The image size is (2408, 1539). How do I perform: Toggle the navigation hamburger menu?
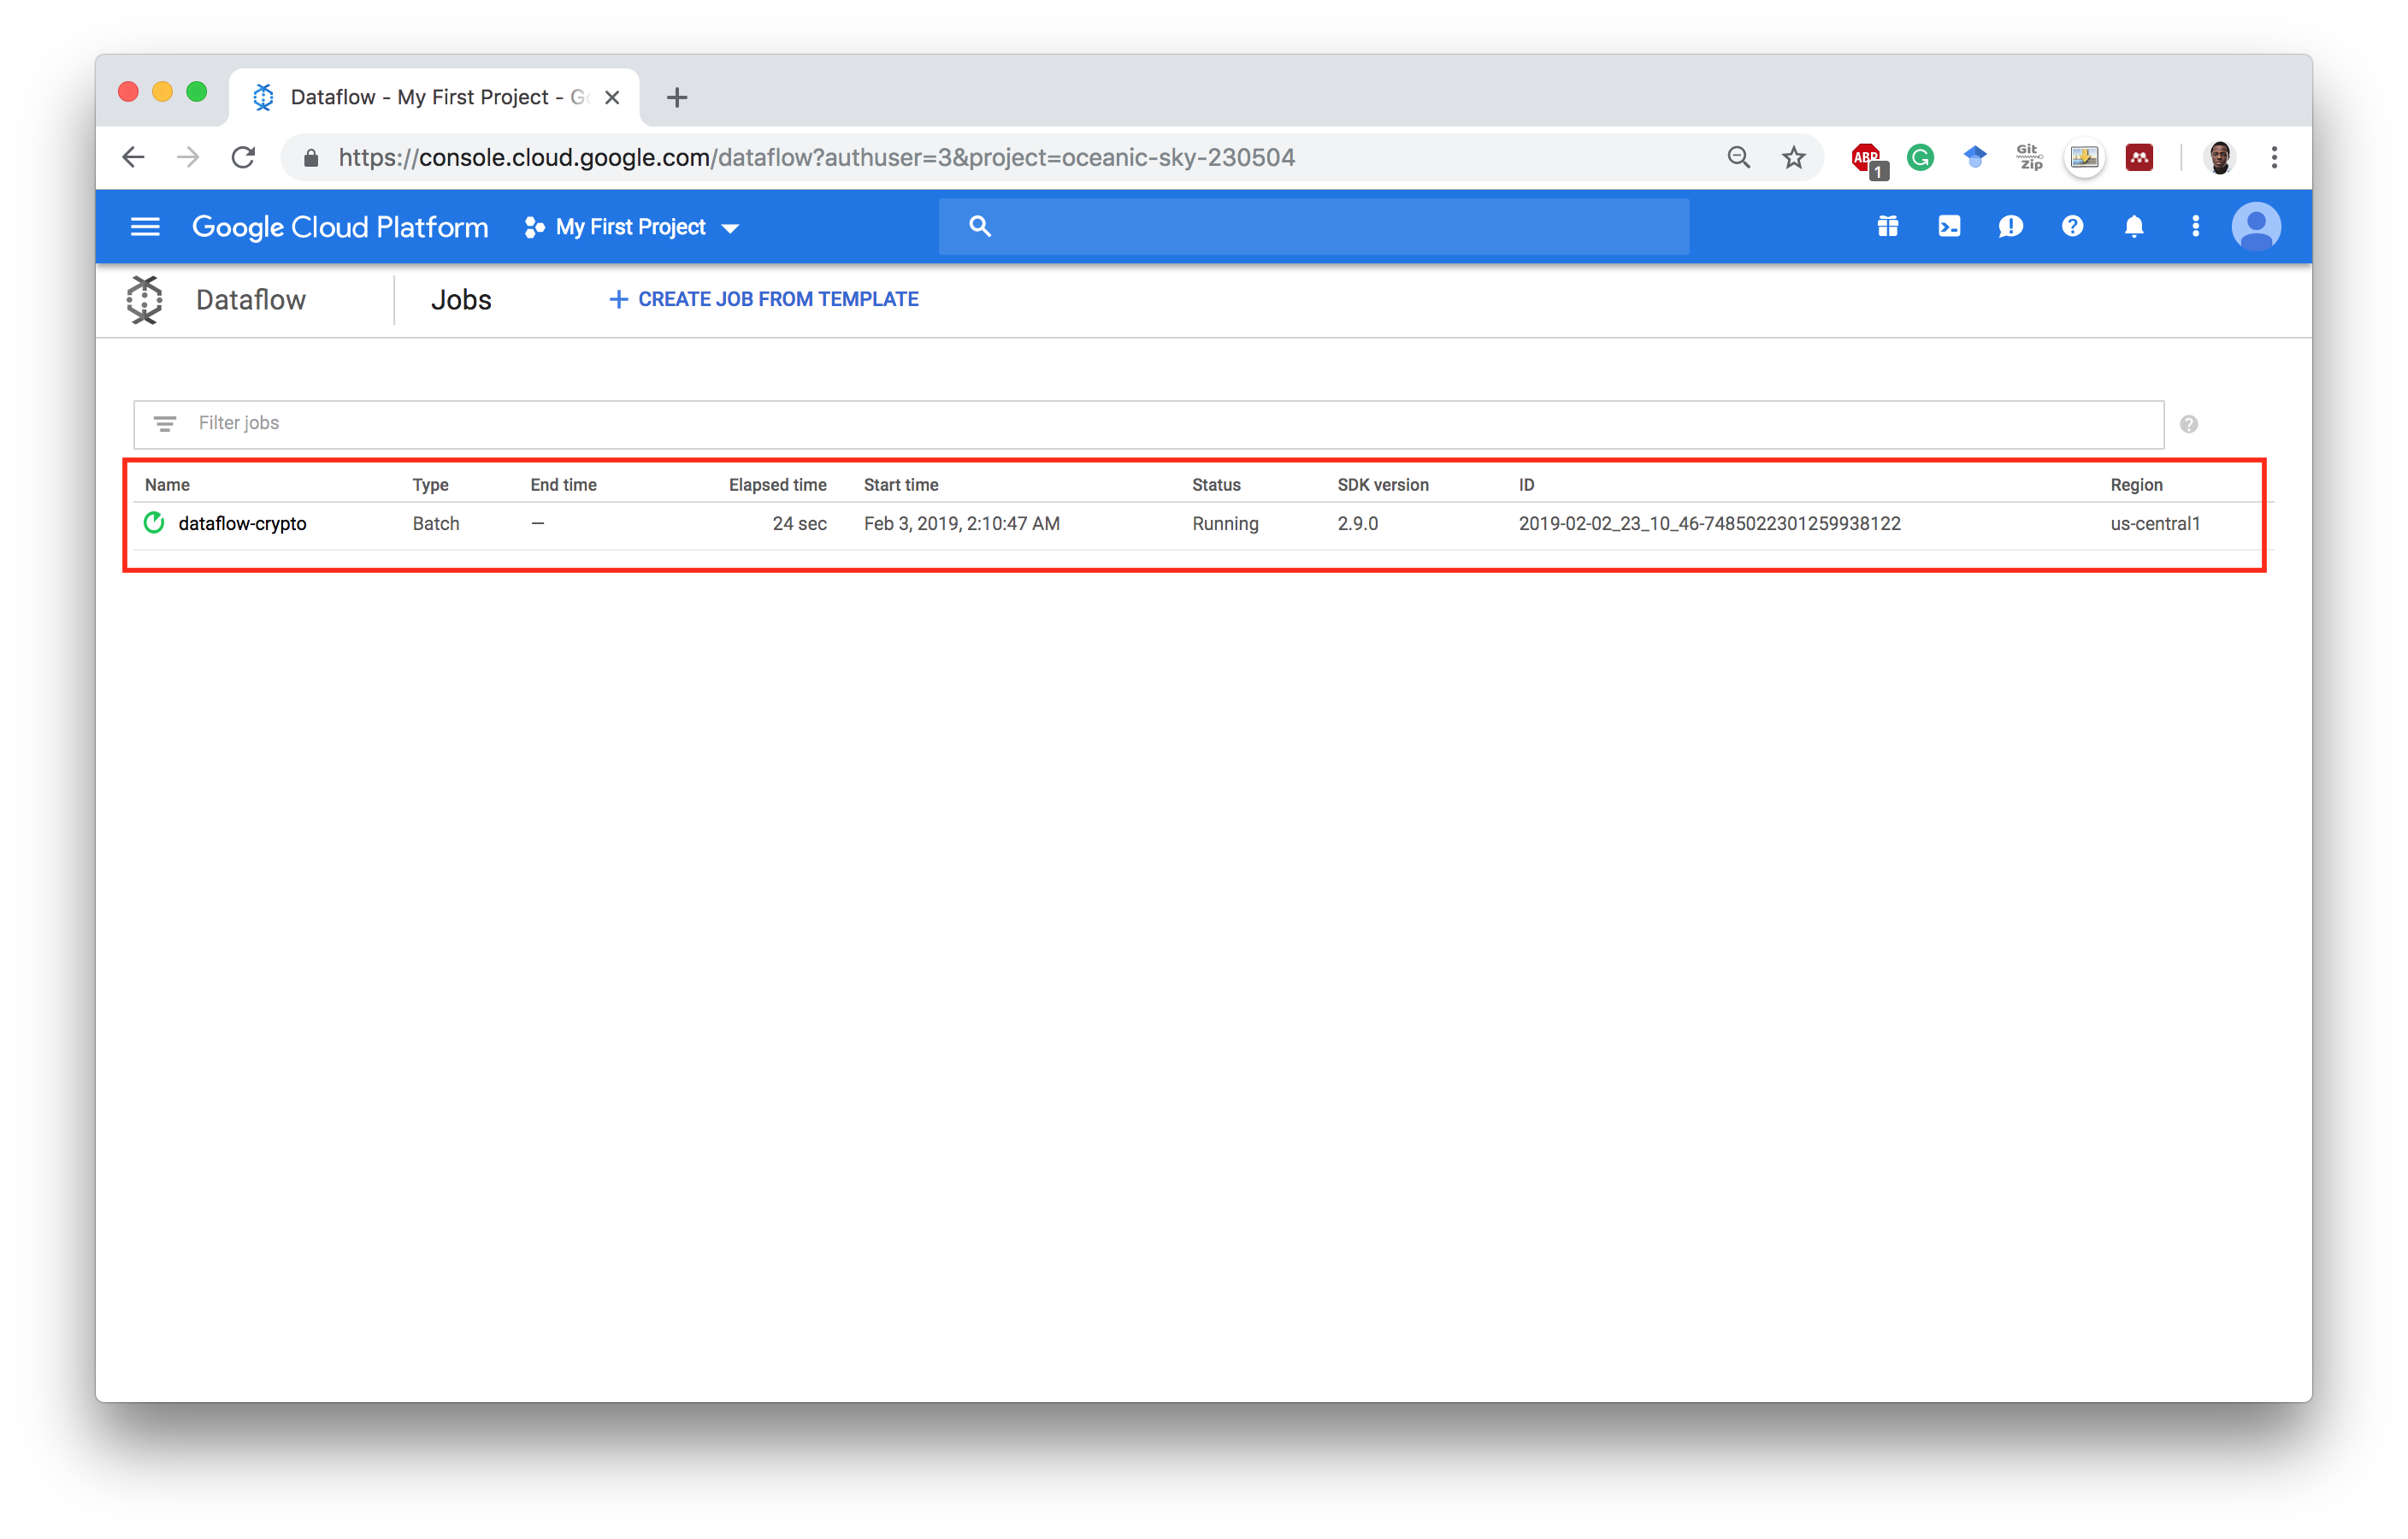pos(145,225)
